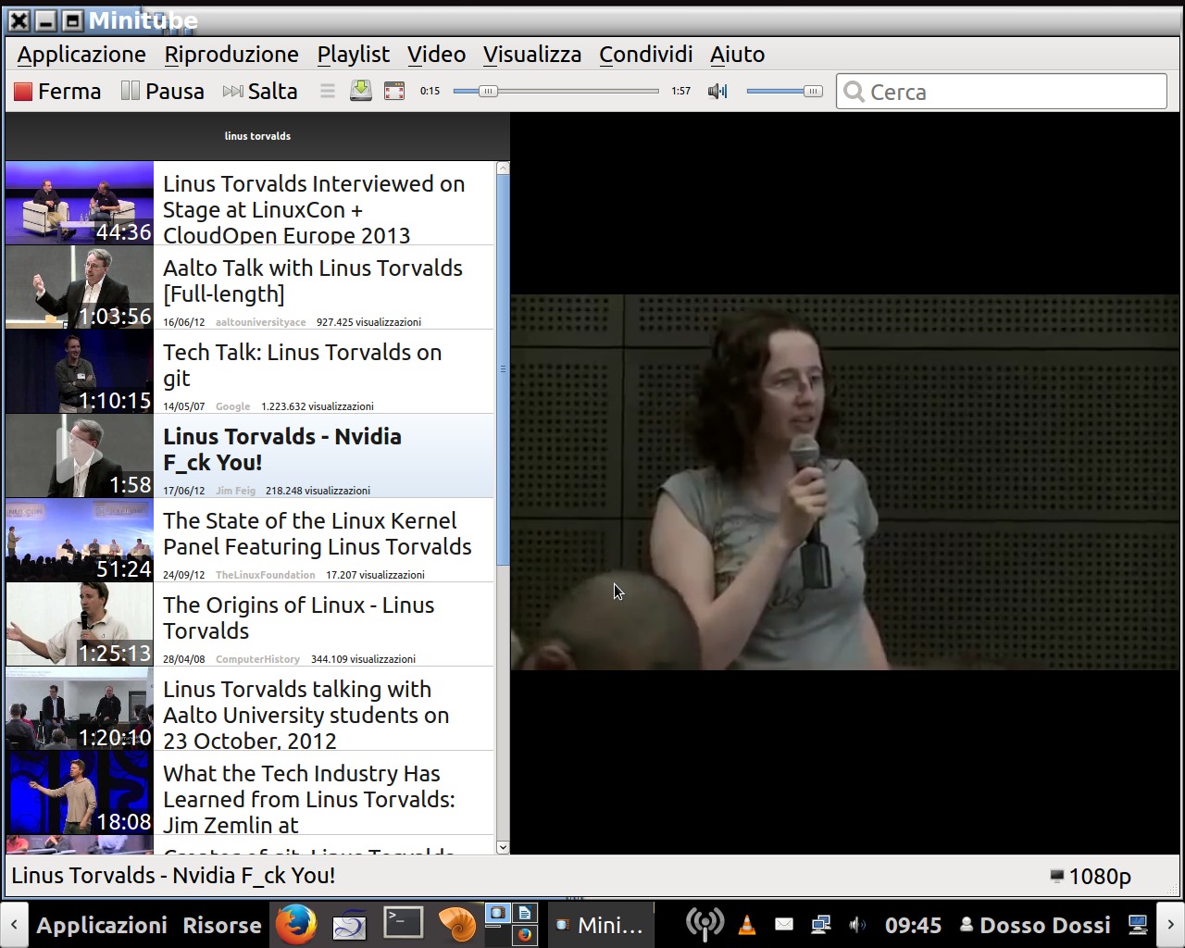Mute audio using the speaker icon
This screenshot has width=1185, height=948.
717,91
